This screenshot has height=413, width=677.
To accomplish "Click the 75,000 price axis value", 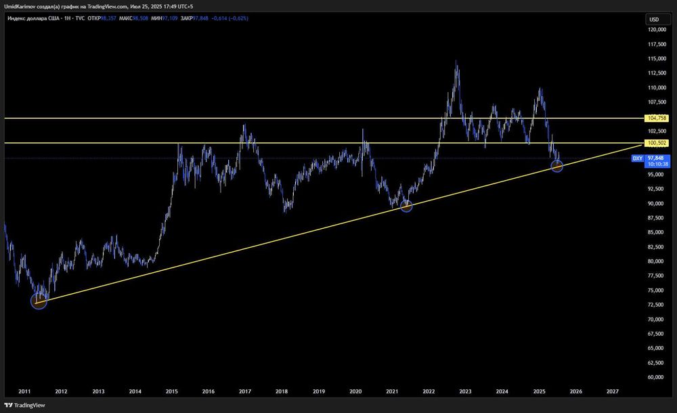I will pos(656,290).
